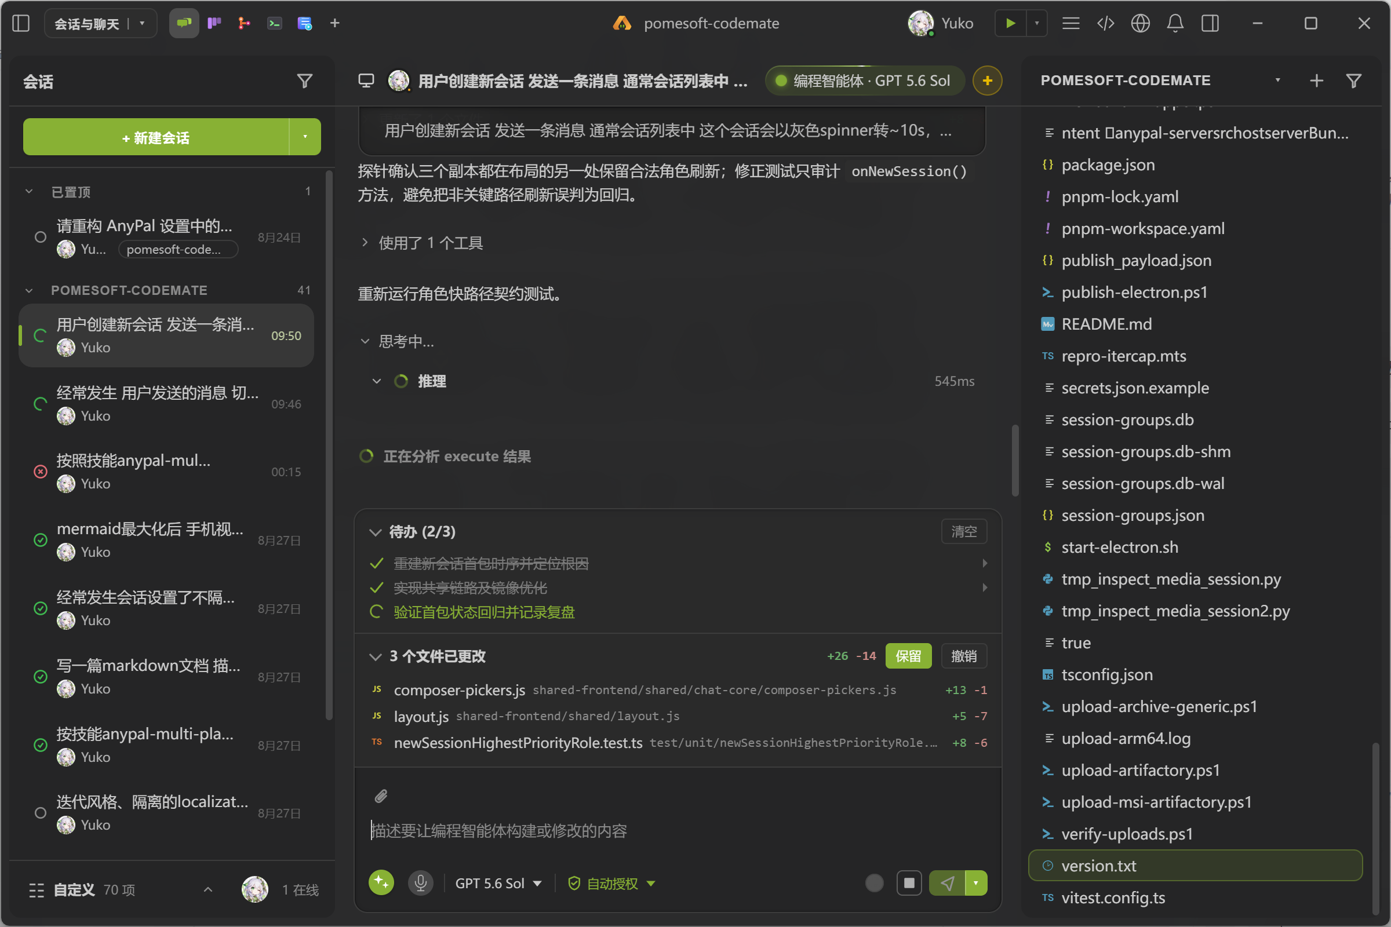Click the green sparkle enhance icon

point(381,883)
